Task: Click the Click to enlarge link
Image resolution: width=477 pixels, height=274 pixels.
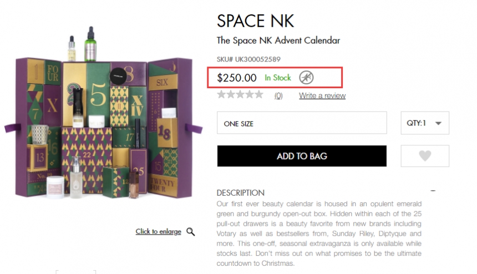Action: pyautogui.click(x=158, y=232)
